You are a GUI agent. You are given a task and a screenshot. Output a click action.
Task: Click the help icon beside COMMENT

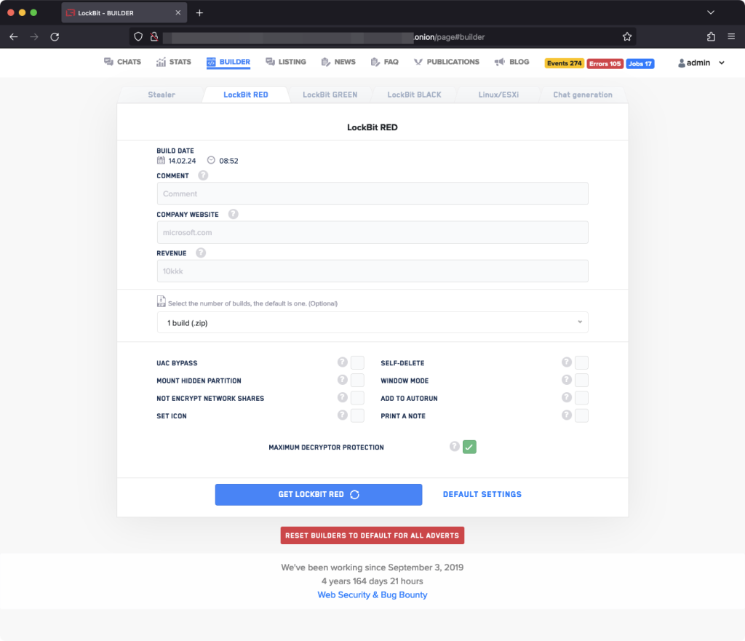(x=203, y=175)
